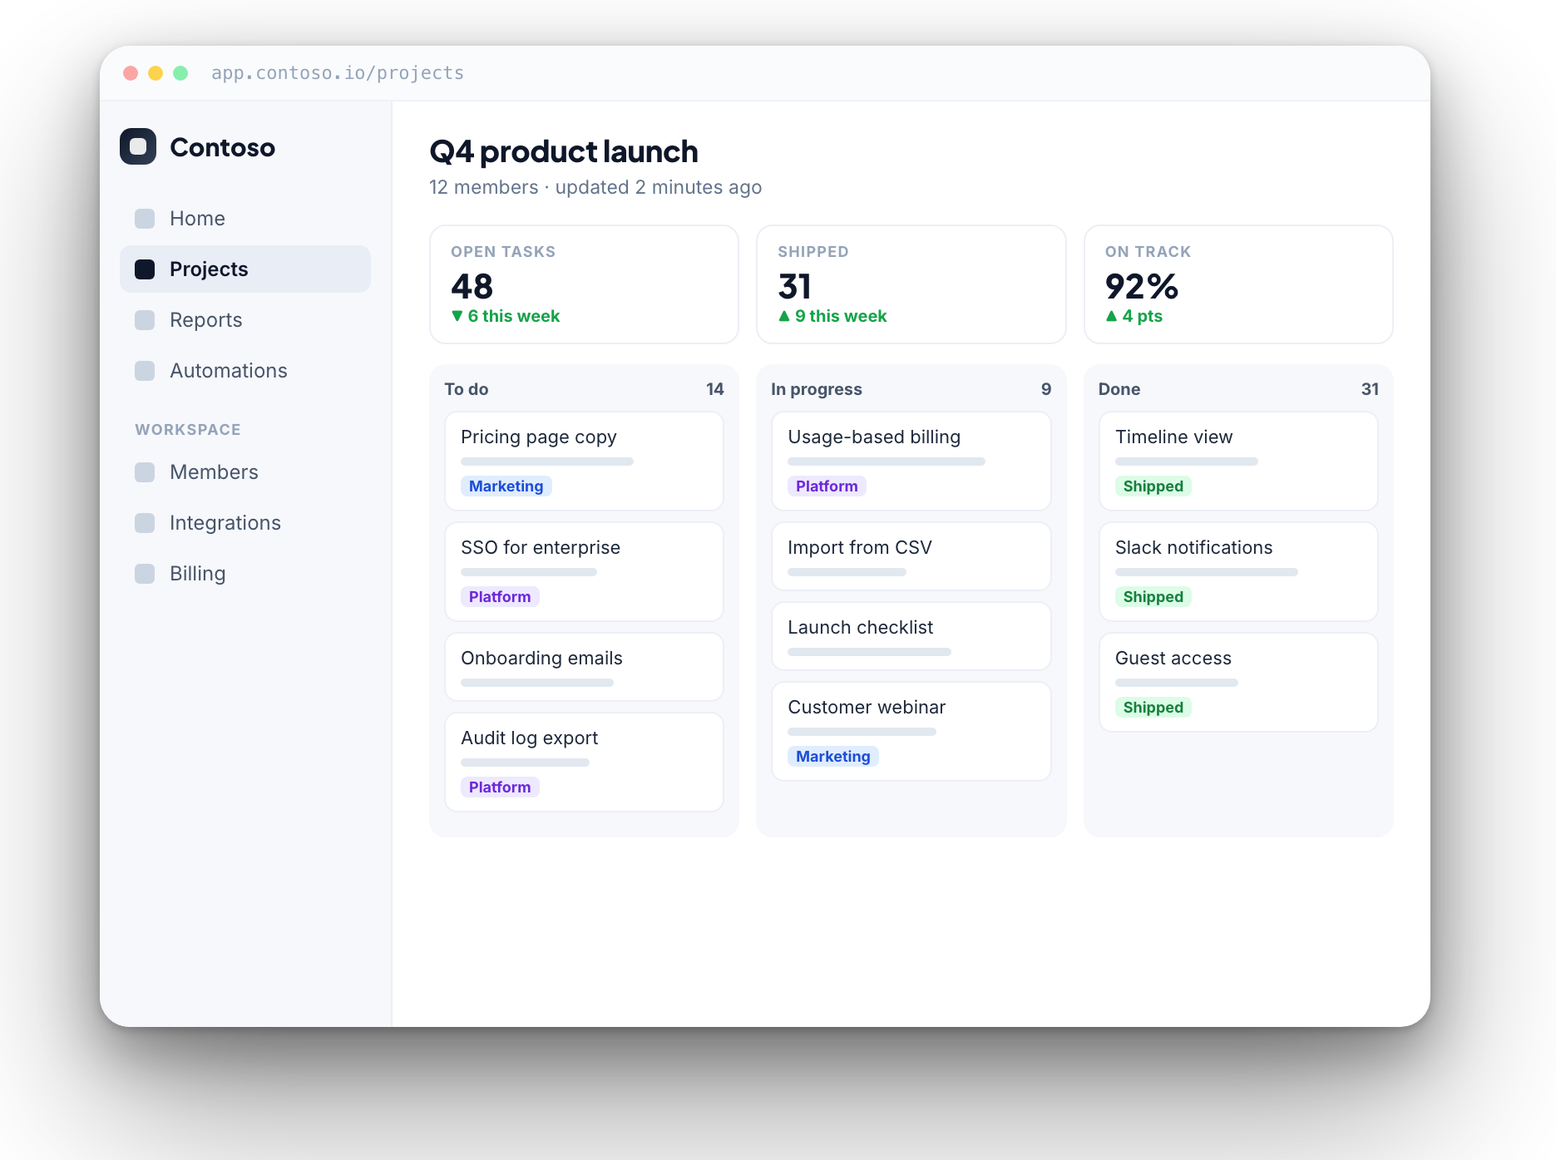Open the SSO for enterprise card title
This screenshot has height=1160, width=1556.
[541, 548]
